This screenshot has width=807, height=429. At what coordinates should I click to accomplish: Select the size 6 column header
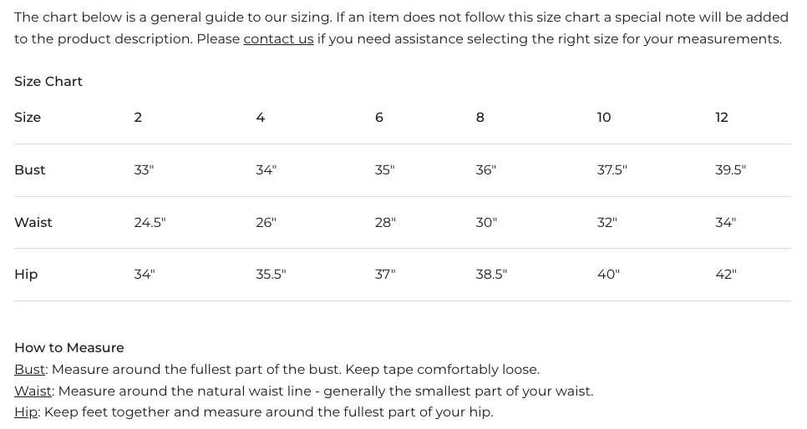pyautogui.click(x=379, y=118)
